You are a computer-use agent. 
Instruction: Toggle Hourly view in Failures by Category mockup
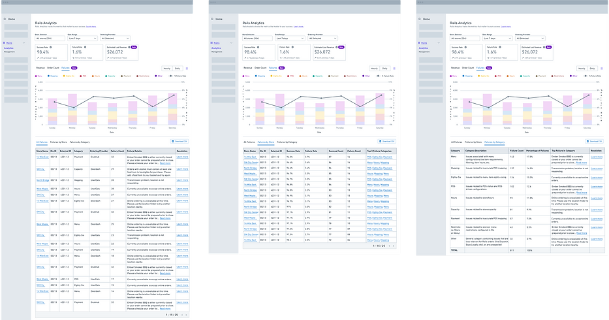point(582,69)
